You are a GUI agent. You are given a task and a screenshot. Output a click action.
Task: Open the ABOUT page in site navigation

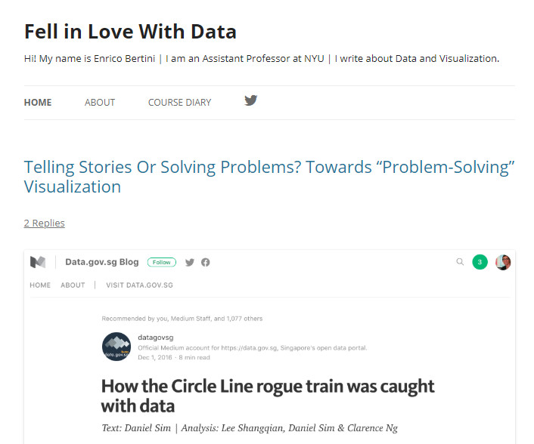pos(100,103)
